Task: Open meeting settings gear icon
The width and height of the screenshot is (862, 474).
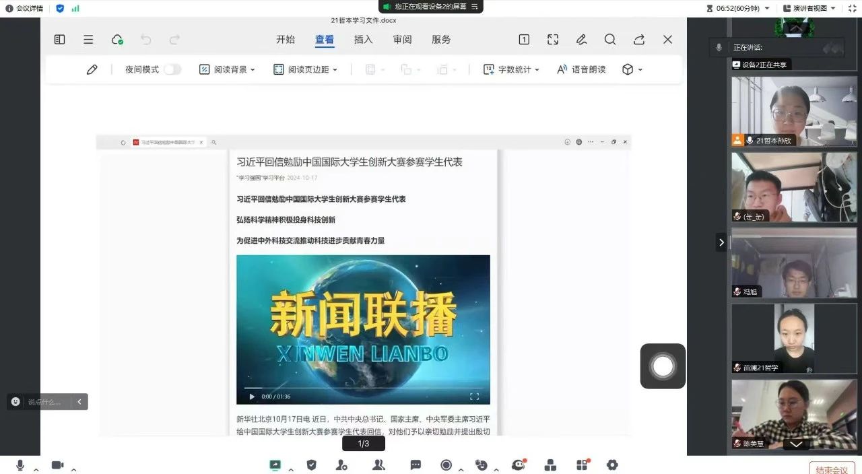Action: pyautogui.click(x=612, y=465)
